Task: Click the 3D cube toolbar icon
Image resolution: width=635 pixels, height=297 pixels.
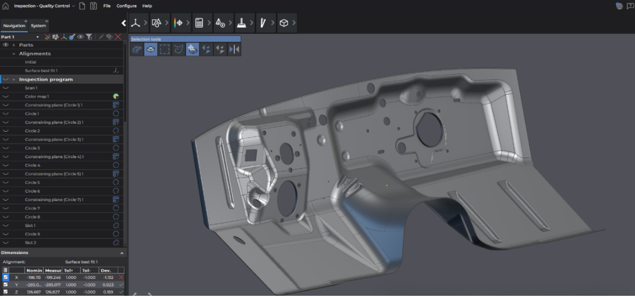Action: [284, 23]
